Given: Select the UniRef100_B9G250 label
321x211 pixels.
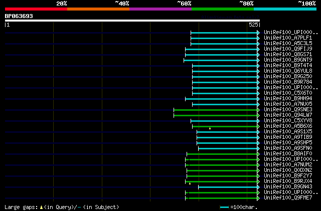Looking at the screenshot, I should point(288,77).
